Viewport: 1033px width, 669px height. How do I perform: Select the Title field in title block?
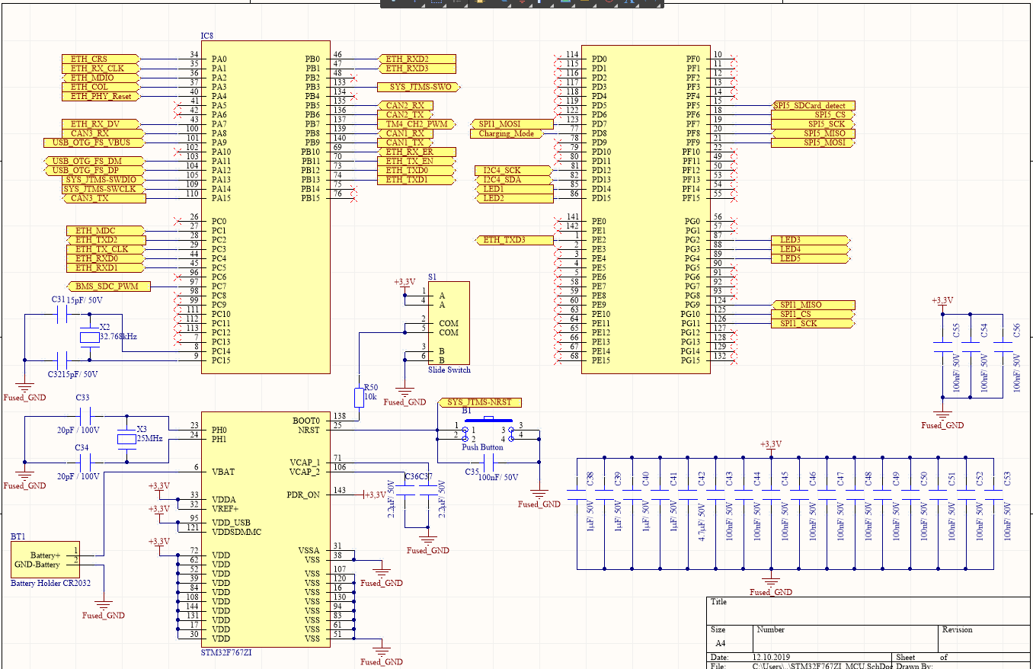868,610
